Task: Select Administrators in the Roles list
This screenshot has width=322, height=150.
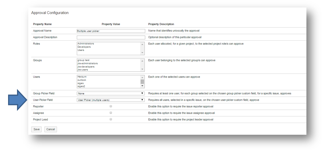Action: (x=86, y=44)
